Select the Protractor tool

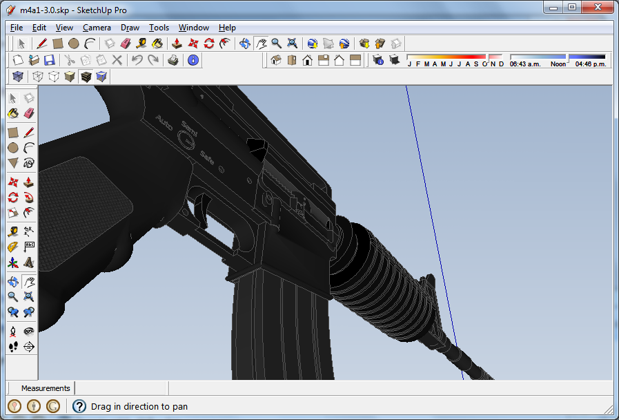pos(13,247)
